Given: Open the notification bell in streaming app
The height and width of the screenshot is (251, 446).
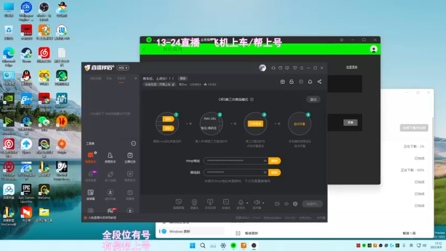Looking at the screenshot, I should tap(310, 81).
